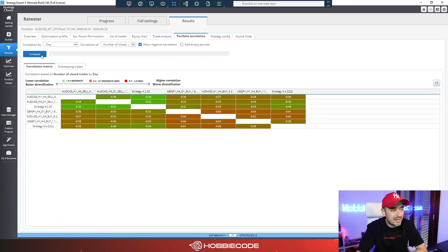Click the file transfer icon in top toolbar
This screenshot has height=252, width=448.
point(208,4)
